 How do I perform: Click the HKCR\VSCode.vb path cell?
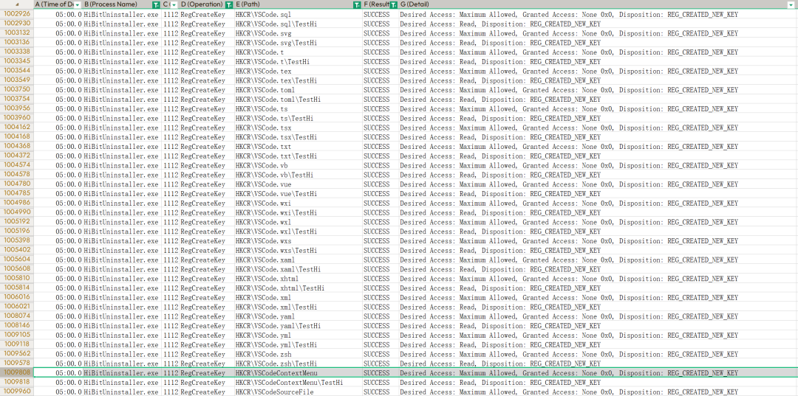299,165
